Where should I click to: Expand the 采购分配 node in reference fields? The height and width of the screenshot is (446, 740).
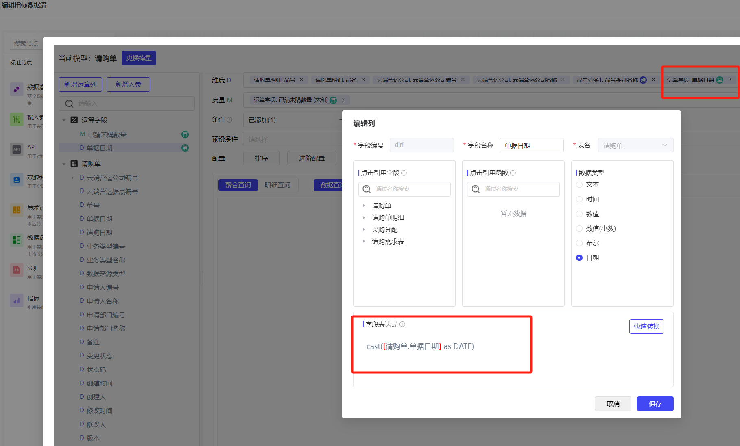364,229
